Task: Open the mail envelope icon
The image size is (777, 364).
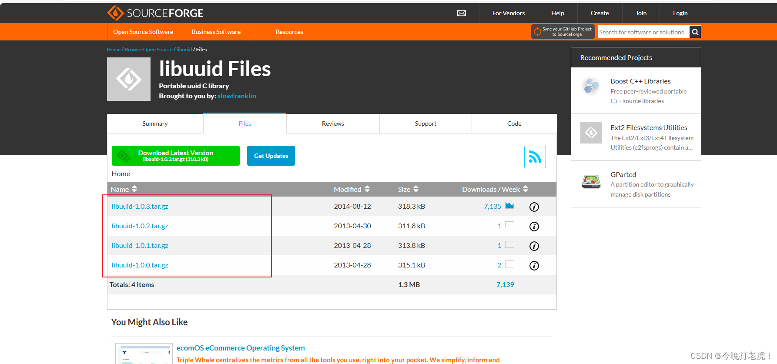Action: (x=462, y=13)
